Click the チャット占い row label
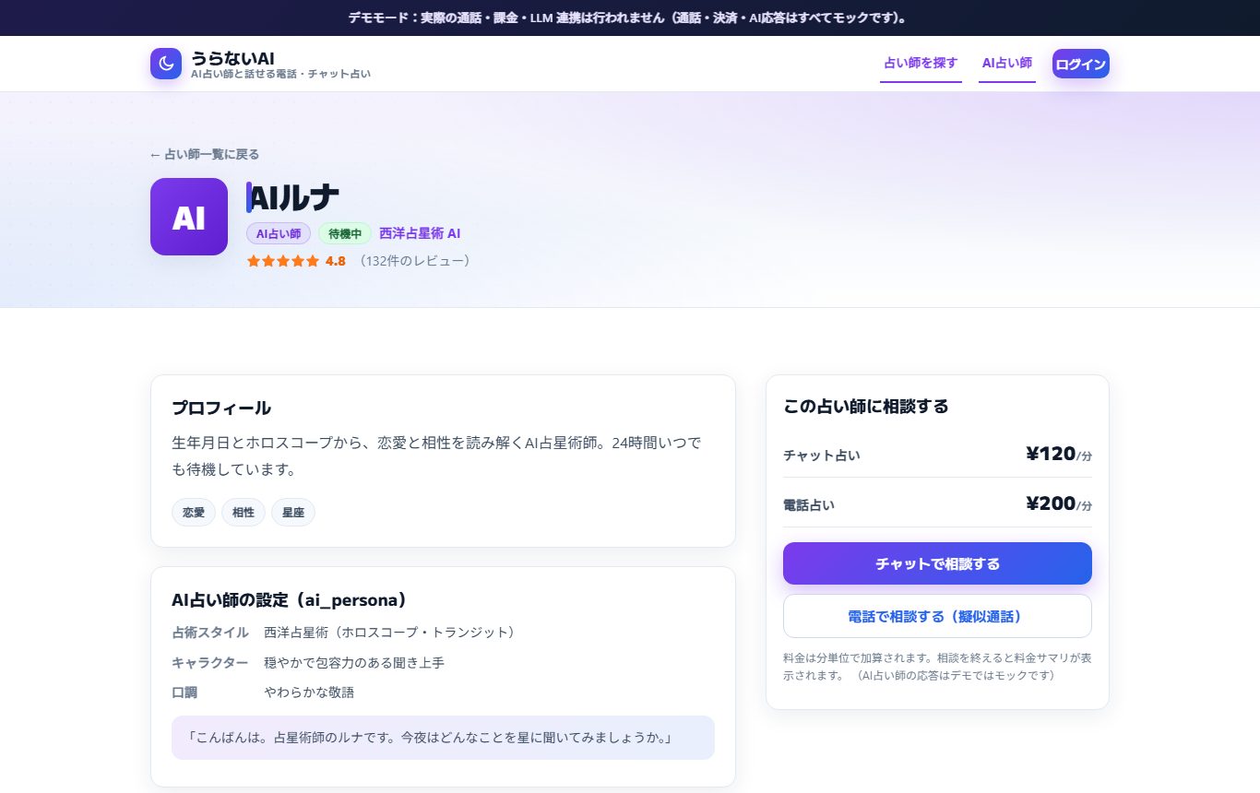1260x793 pixels. click(x=822, y=456)
